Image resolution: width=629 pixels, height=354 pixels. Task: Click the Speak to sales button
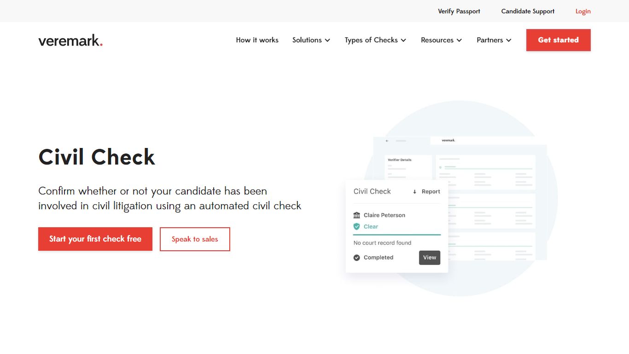tap(195, 239)
